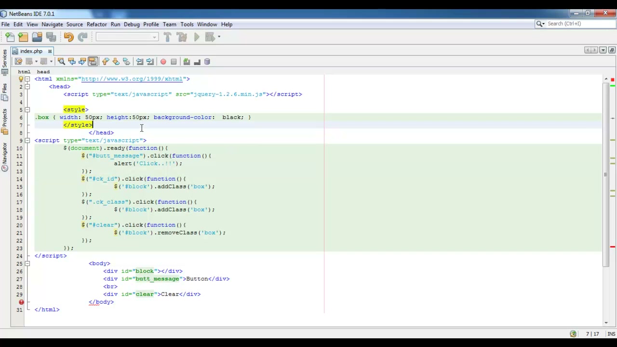Click the Last Edit icon in editor toolbar
This screenshot has width=617, height=347.
pyautogui.click(x=18, y=62)
